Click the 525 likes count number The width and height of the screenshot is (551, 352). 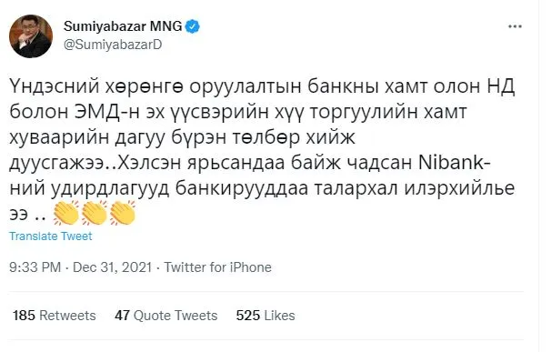point(248,316)
